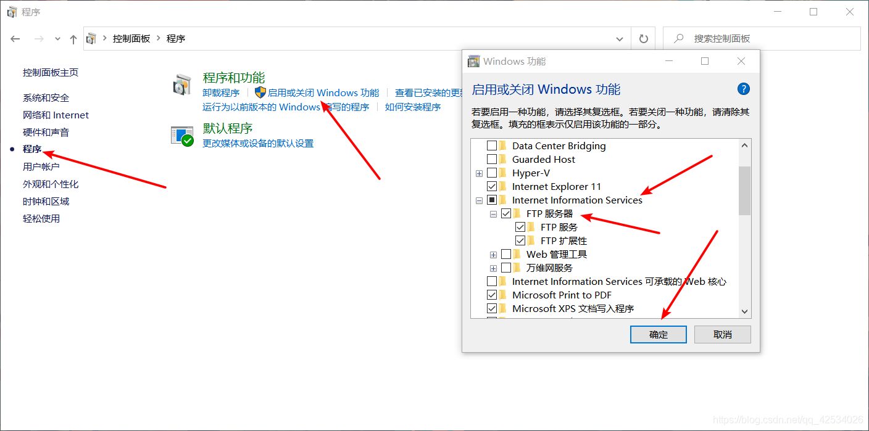
Task: Uncheck Microsoft XPS 文档写入程序
Action: pos(492,308)
